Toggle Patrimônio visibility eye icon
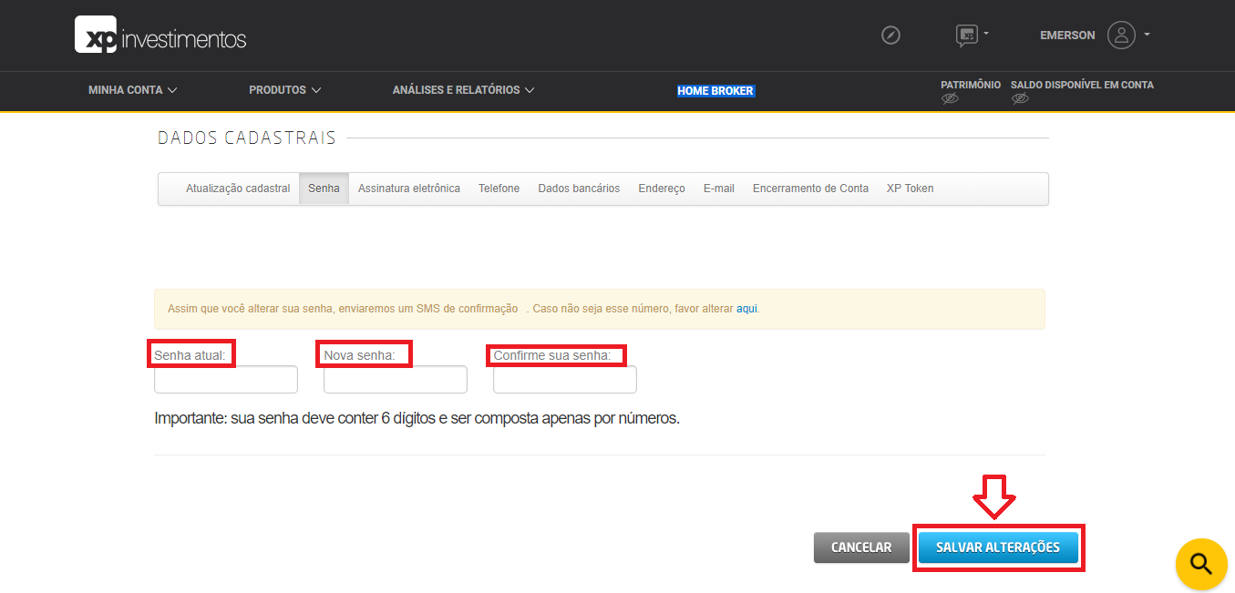Image resolution: width=1235 pixels, height=593 pixels. (x=950, y=98)
